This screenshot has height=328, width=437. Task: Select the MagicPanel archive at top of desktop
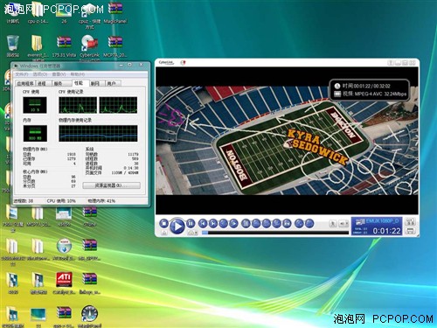pos(115,13)
